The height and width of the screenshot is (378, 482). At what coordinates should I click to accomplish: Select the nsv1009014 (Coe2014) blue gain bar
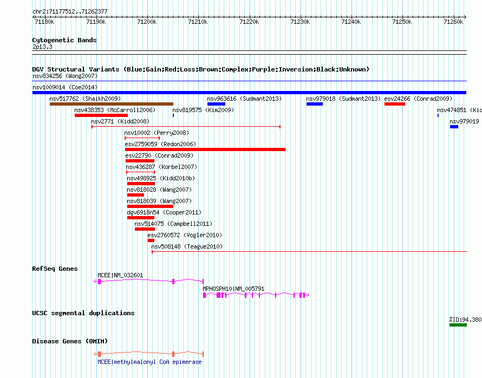[x=249, y=93]
